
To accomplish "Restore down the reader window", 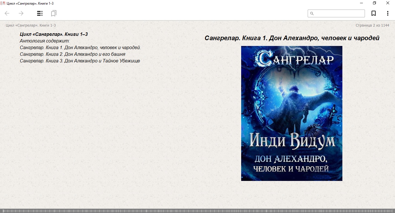I will 374,3.
